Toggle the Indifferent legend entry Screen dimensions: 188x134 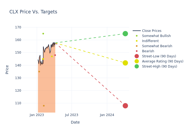pyautogui.click(x=150, y=41)
